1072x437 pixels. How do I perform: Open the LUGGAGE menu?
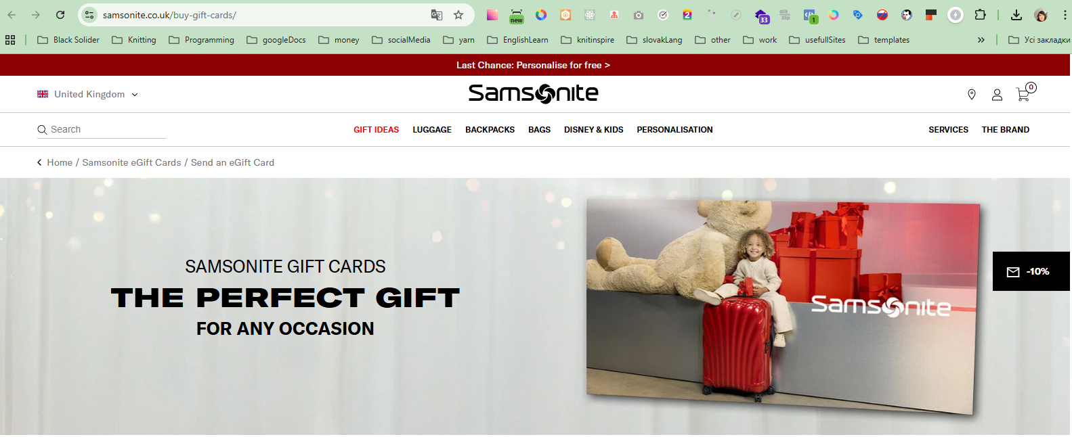[432, 130]
